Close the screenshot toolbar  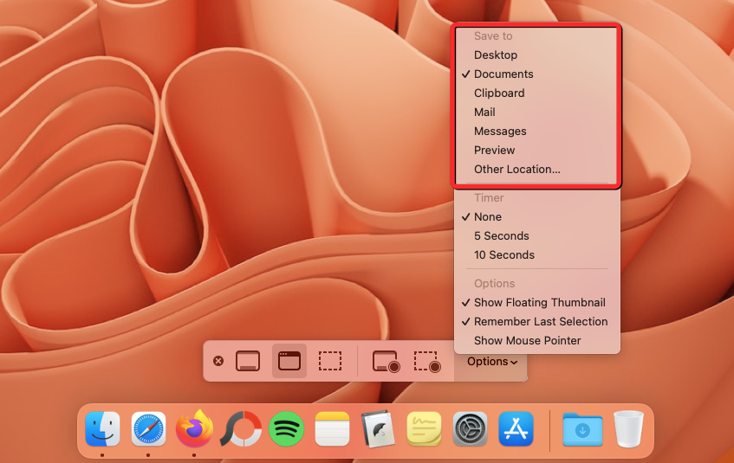[x=218, y=361]
